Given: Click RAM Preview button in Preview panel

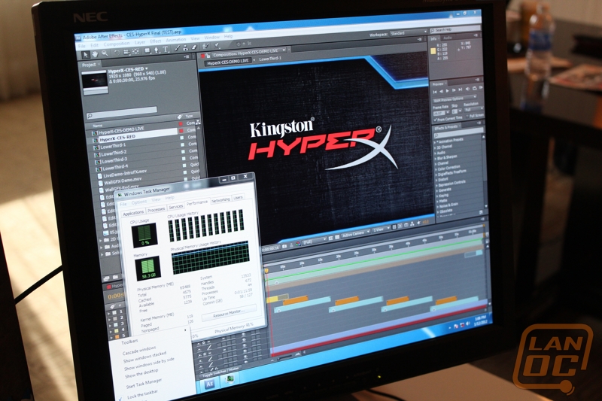Looking at the screenshot, I should 480,88.
